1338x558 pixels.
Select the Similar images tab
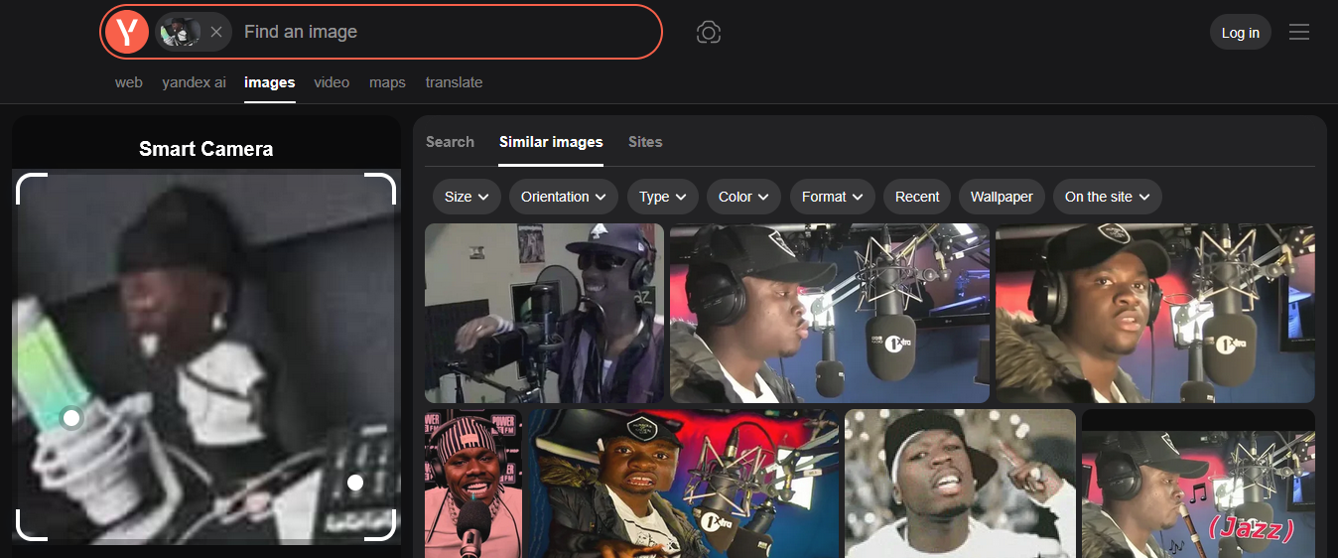(551, 142)
